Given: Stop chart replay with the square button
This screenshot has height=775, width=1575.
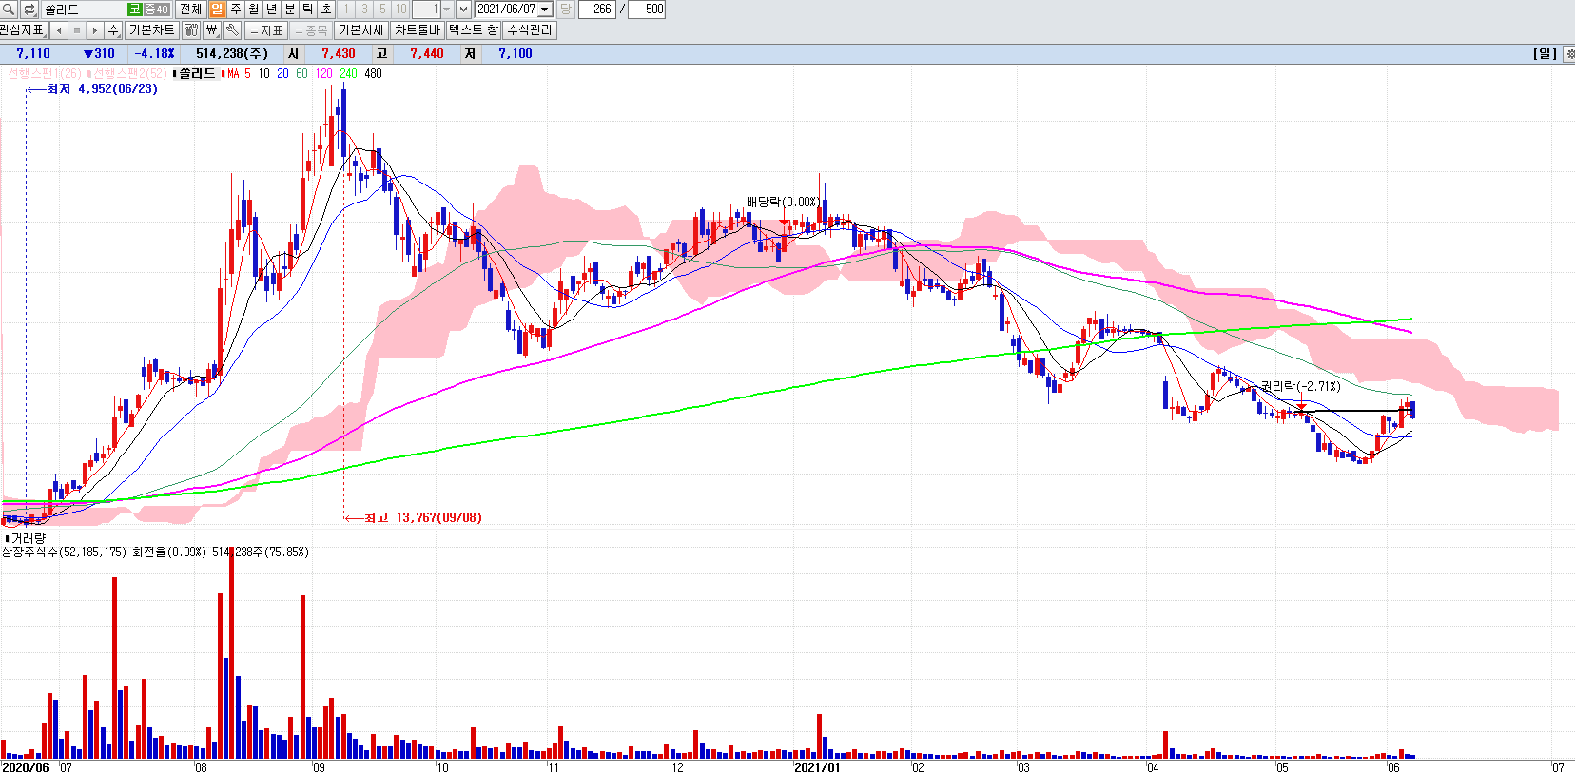Looking at the screenshot, I should (x=77, y=30).
